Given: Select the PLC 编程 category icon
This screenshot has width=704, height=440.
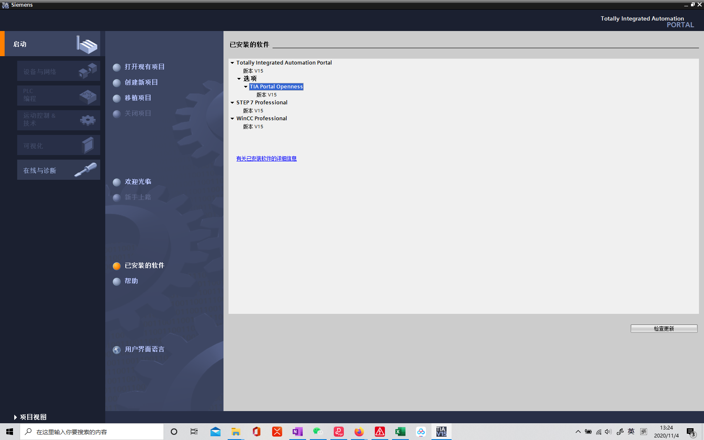Looking at the screenshot, I should [87, 96].
